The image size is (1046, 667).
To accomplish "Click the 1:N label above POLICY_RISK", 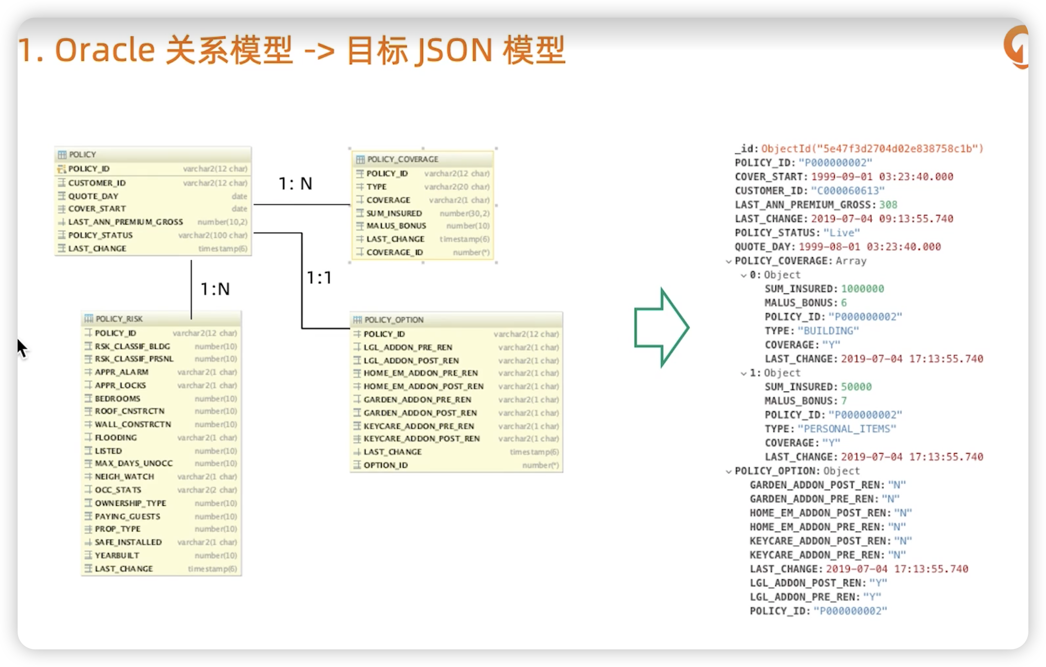I will 215,289.
